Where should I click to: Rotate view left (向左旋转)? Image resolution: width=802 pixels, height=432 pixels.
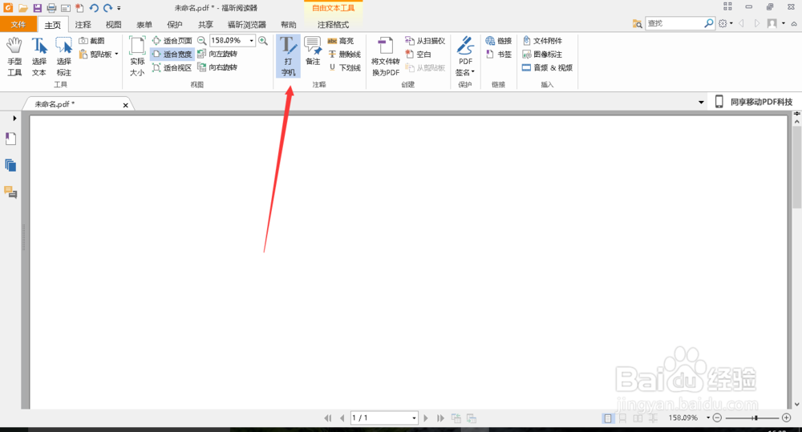pyautogui.click(x=217, y=54)
